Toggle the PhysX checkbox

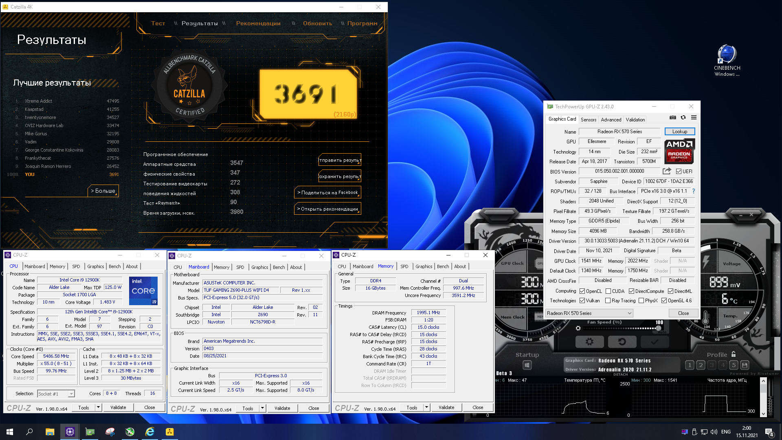coord(641,301)
